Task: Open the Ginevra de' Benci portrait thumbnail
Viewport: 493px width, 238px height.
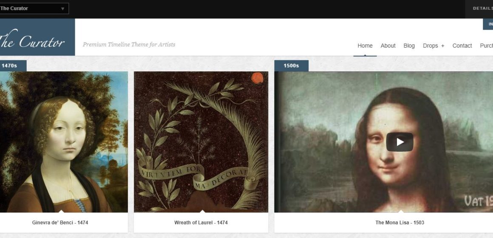Action: click(64, 142)
